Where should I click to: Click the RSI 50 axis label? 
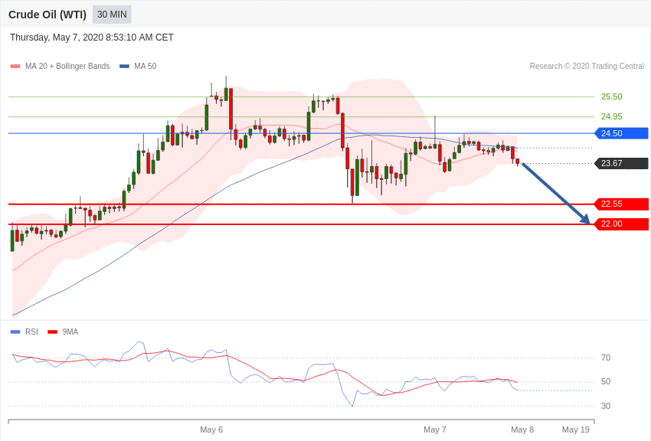click(x=606, y=382)
